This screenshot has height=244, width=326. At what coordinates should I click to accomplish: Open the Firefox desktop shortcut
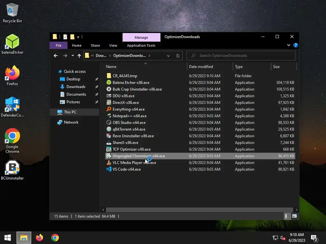coord(12,76)
